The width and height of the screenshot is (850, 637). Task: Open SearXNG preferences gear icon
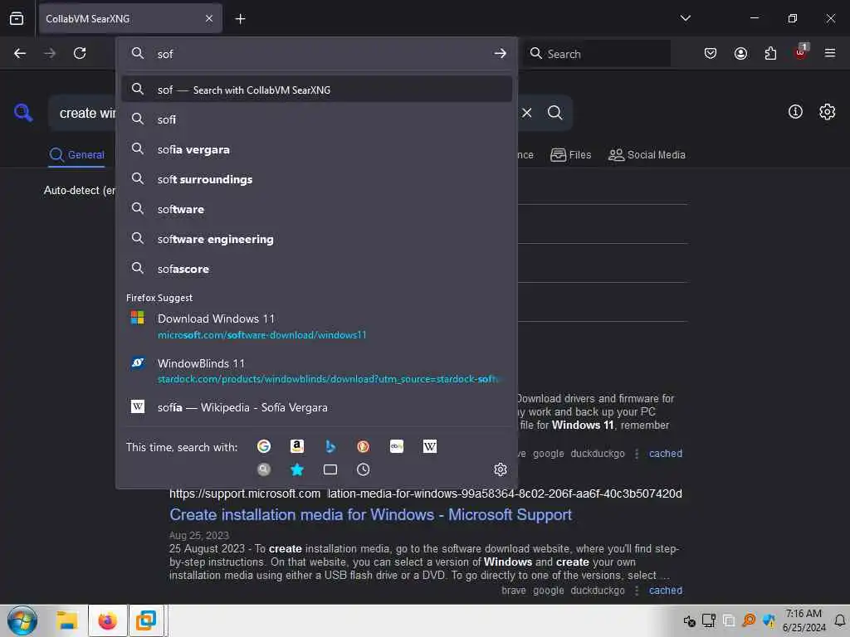click(x=827, y=112)
